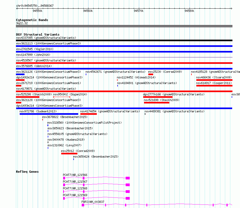Open the PCAT7|NR_121566 transcript label
Screen dimensions: 240x208
75,175
